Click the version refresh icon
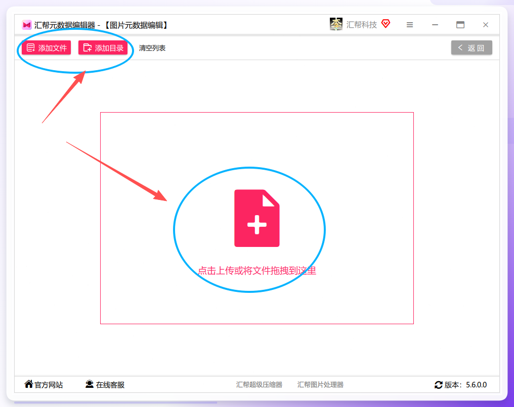Image resolution: width=514 pixels, height=407 pixels. [438, 385]
